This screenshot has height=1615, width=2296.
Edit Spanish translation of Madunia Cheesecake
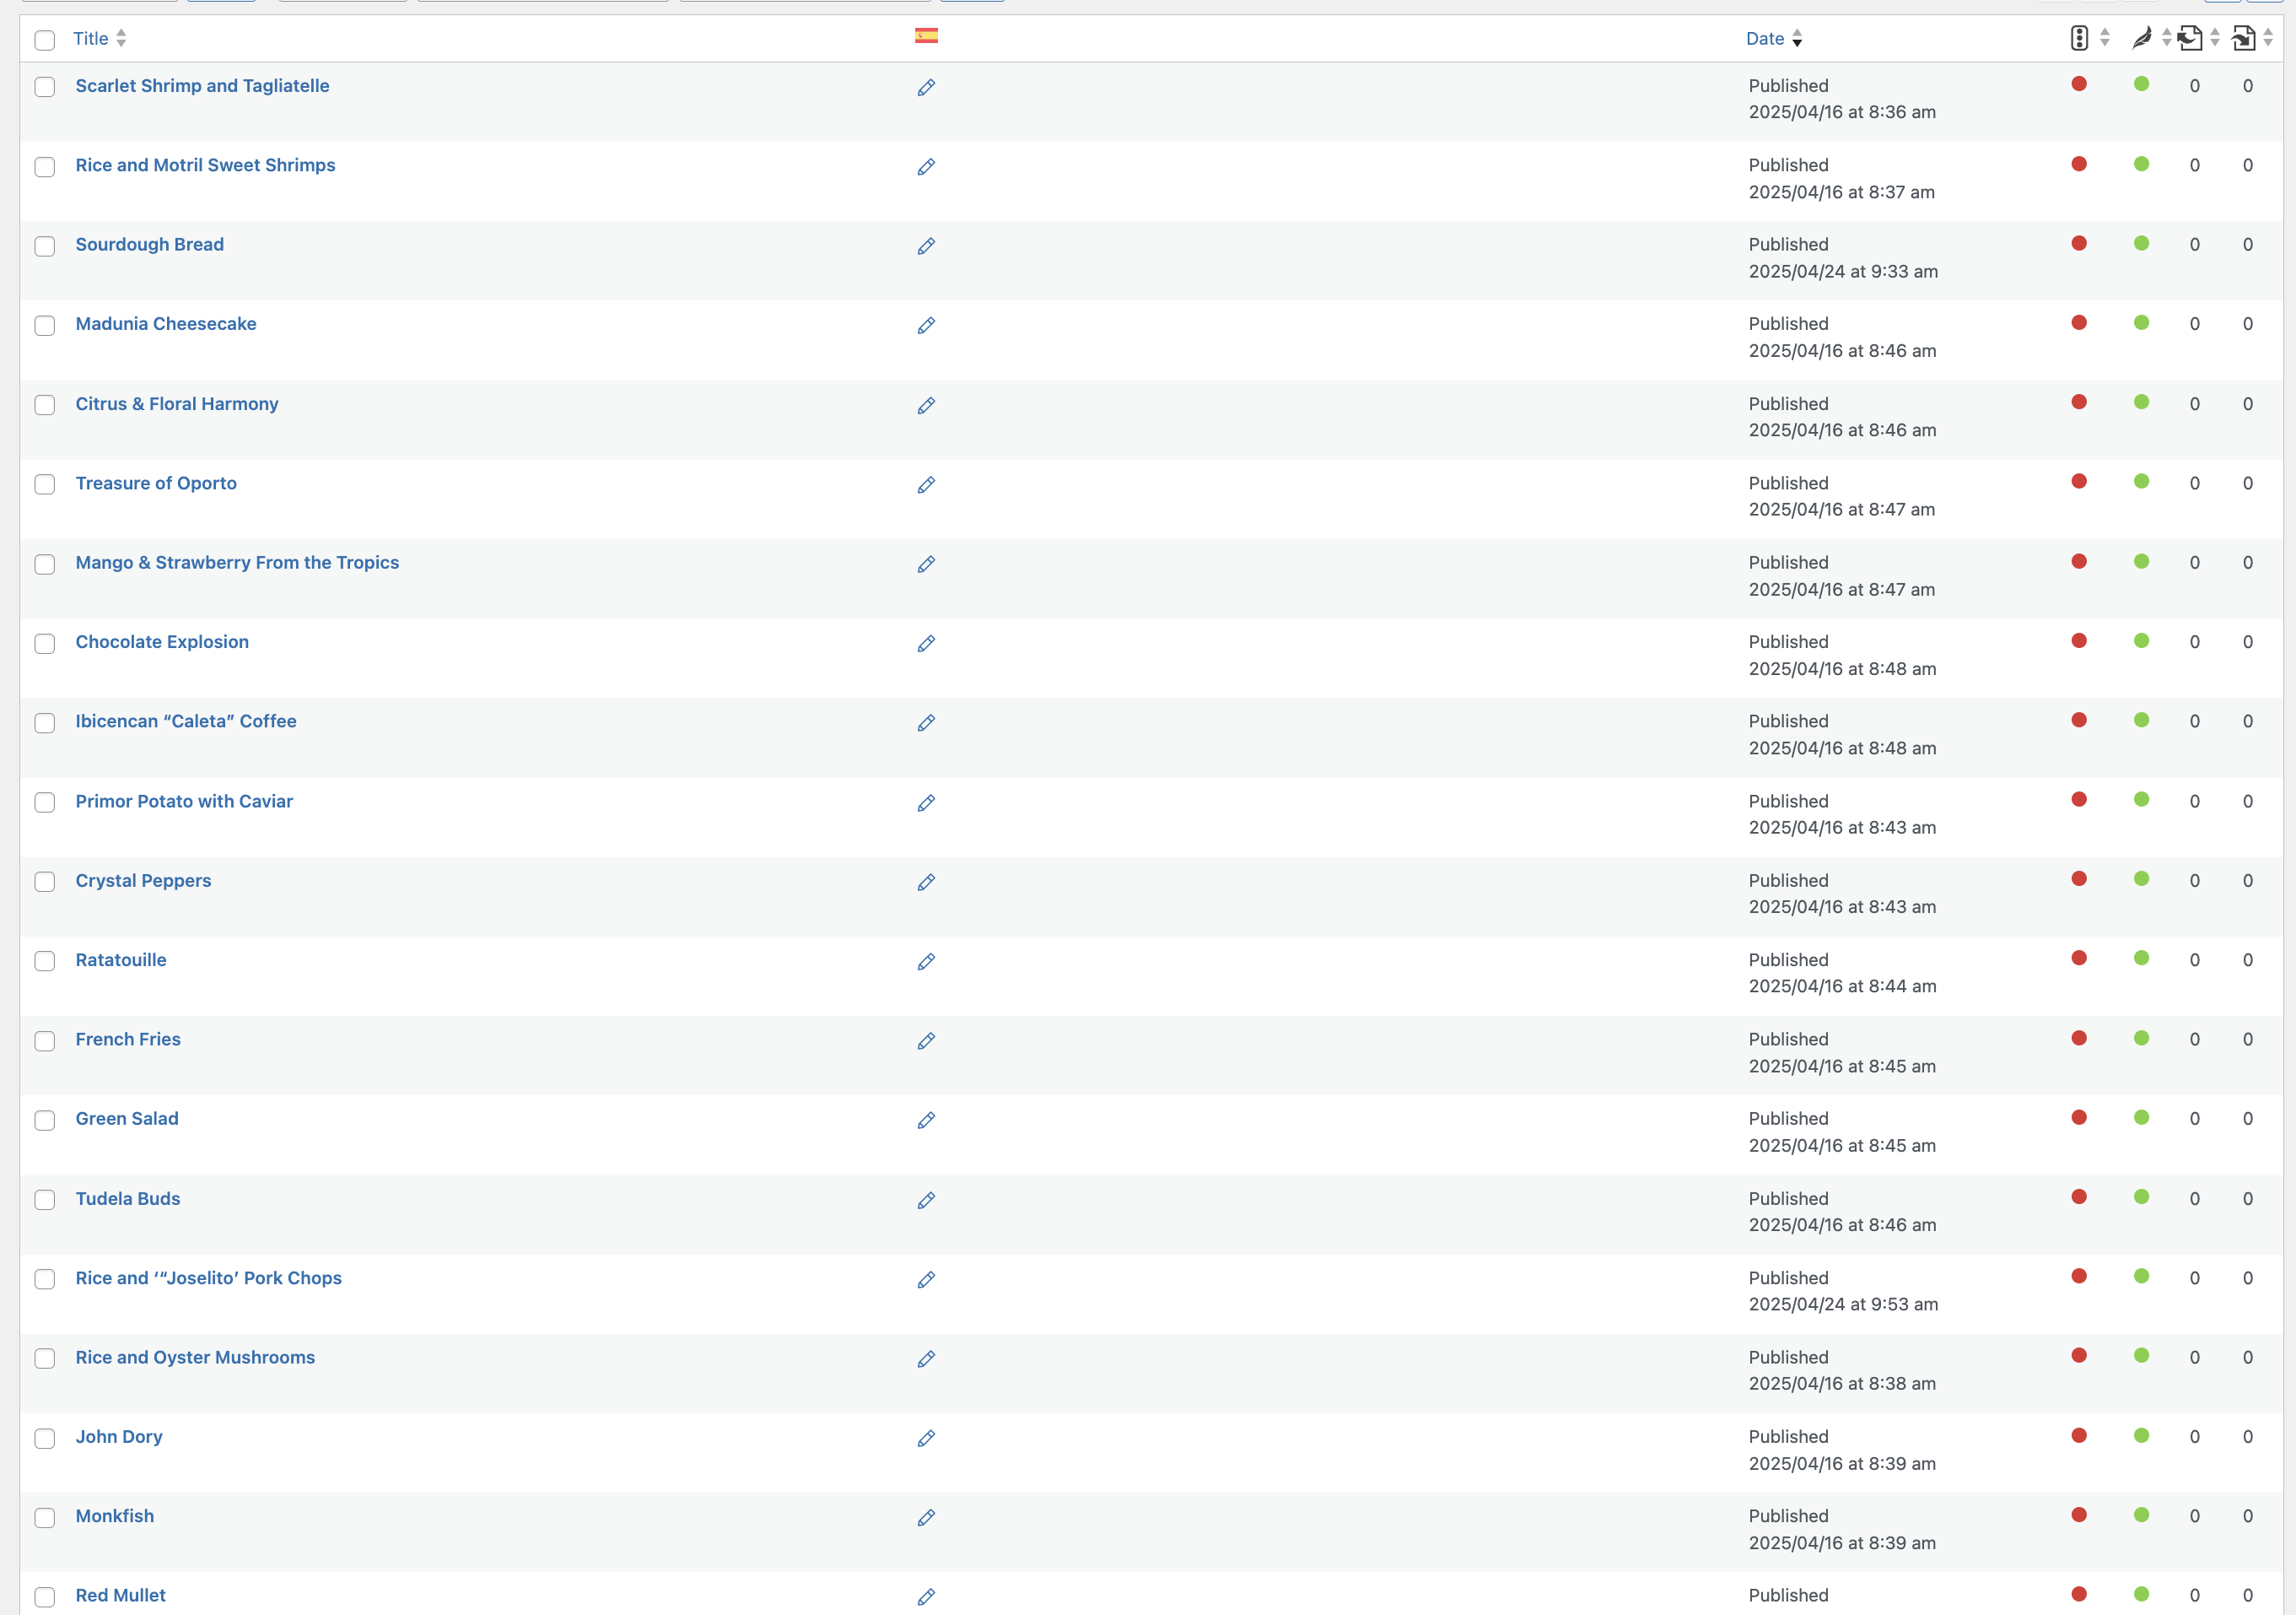(926, 327)
